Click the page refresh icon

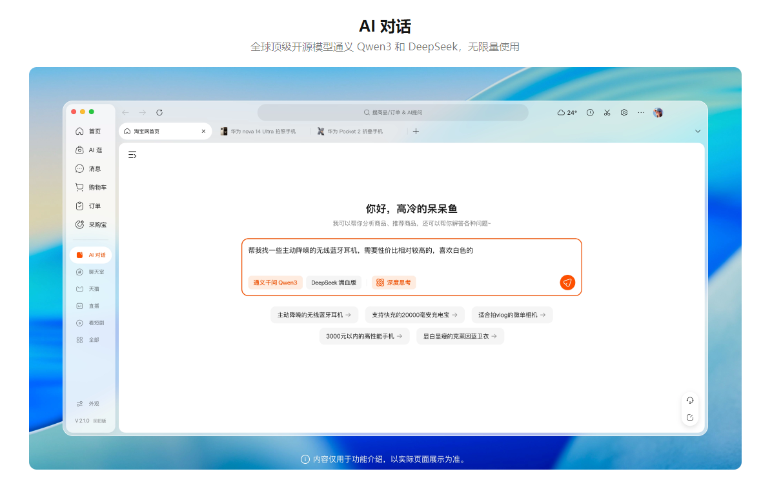(159, 112)
